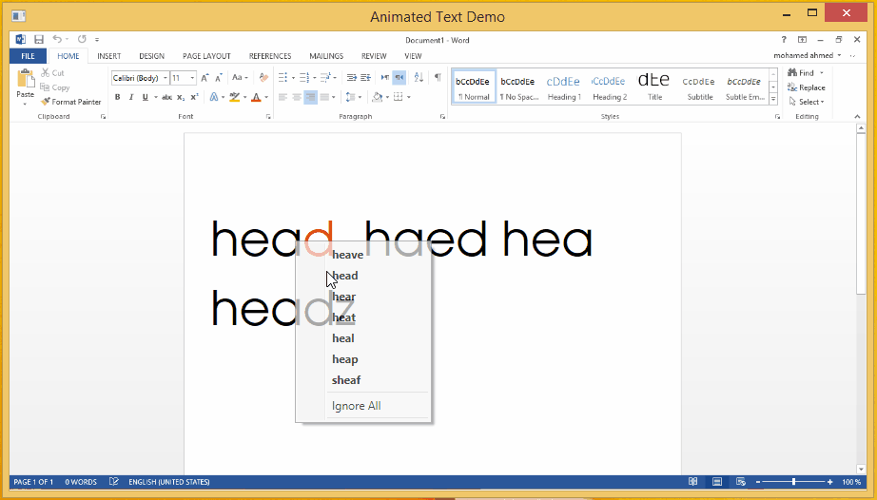Click the Paste clipboard icon
The width and height of the screenshot is (877, 500).
(x=25, y=78)
